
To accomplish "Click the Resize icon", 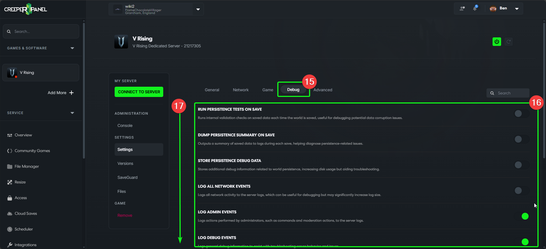I will 10,182.
